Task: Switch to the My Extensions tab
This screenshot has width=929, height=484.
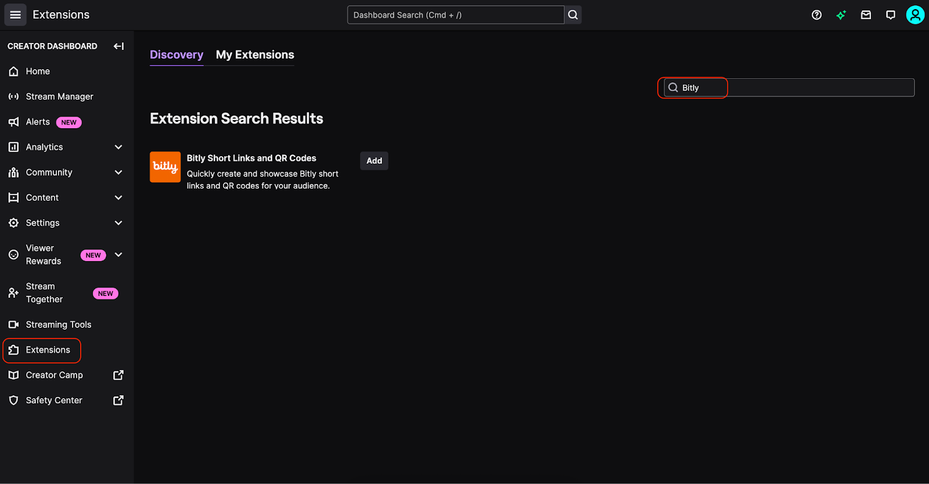Action: pos(255,55)
